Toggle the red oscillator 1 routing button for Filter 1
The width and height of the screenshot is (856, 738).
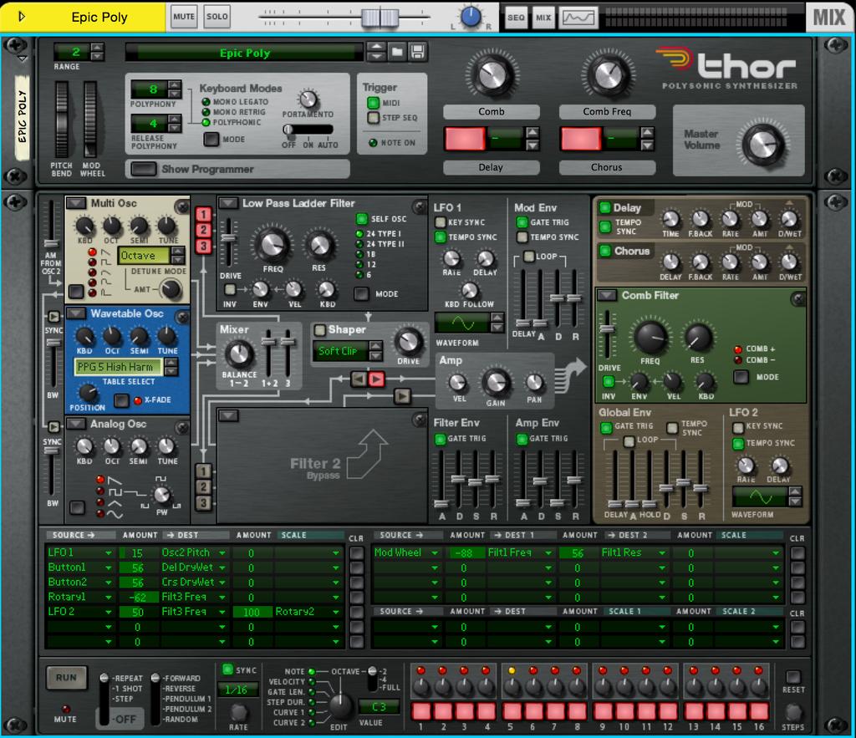[x=203, y=215]
